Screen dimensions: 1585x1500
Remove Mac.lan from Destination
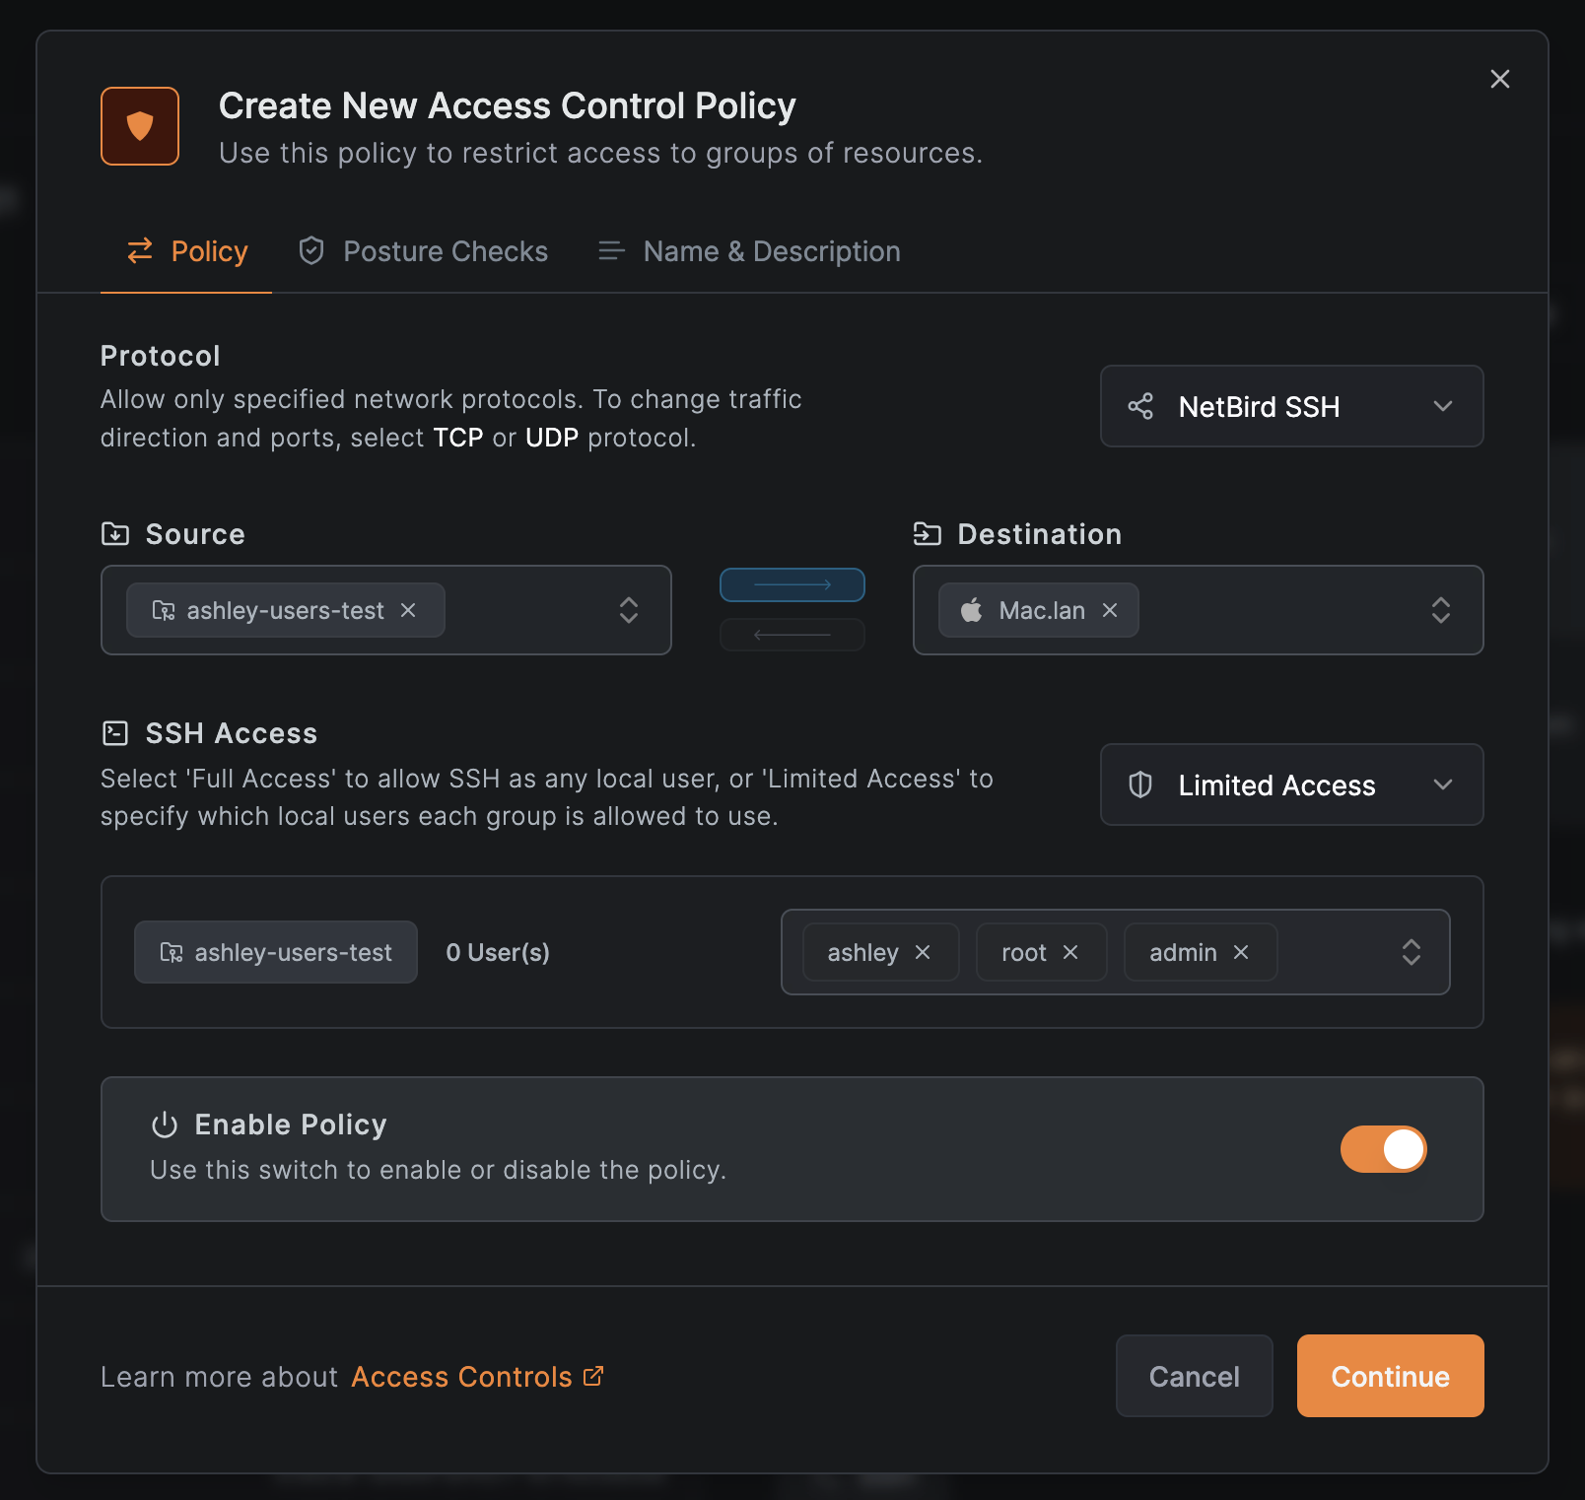point(1110,611)
